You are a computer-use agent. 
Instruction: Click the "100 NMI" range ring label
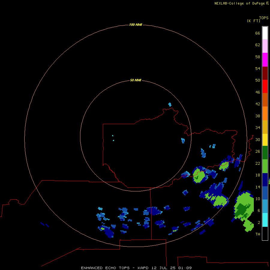136,25
